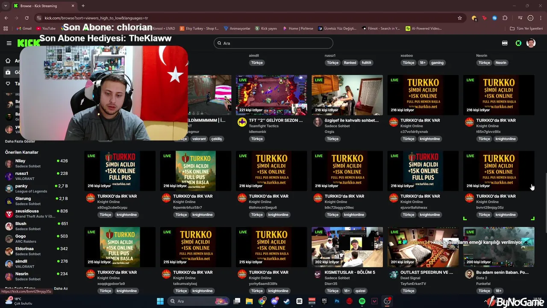Open Epic Games from the taskbar

click(x=324, y=301)
